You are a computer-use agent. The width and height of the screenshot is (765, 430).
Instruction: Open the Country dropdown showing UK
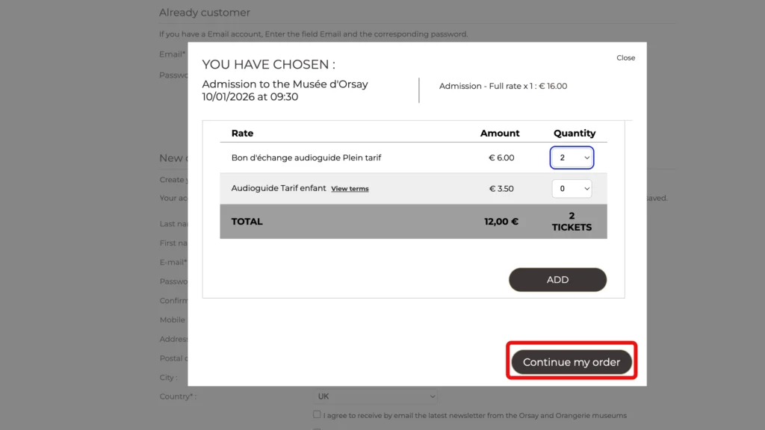click(375, 396)
